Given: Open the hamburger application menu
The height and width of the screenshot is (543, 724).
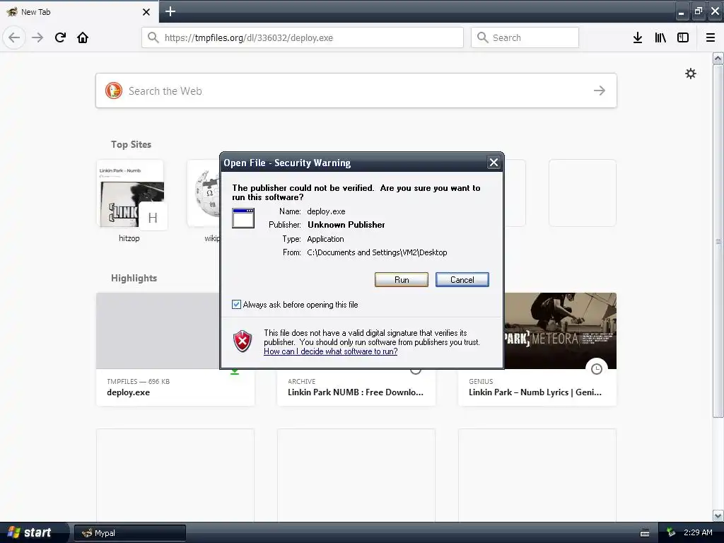Looking at the screenshot, I should click(x=711, y=37).
